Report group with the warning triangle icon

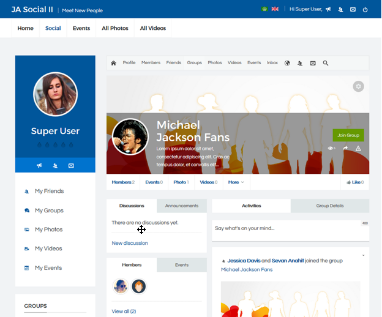(x=358, y=148)
